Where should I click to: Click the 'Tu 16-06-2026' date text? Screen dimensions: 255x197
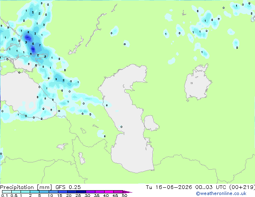(169, 187)
